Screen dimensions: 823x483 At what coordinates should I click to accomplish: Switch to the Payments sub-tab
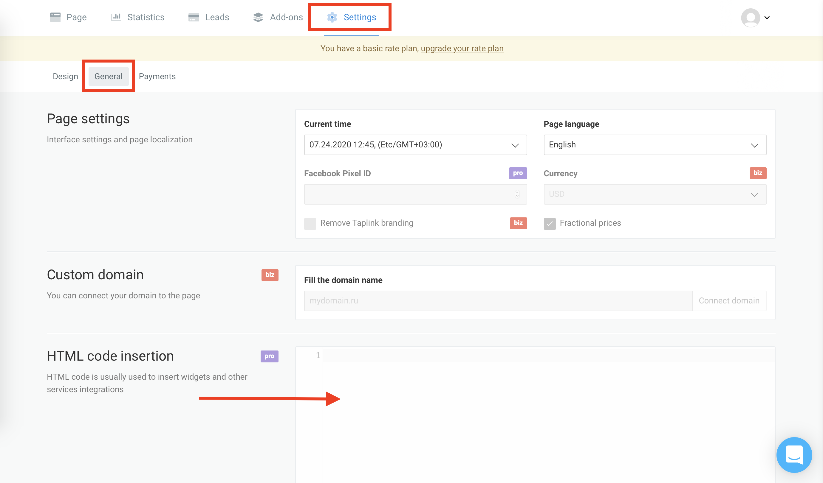pos(157,76)
